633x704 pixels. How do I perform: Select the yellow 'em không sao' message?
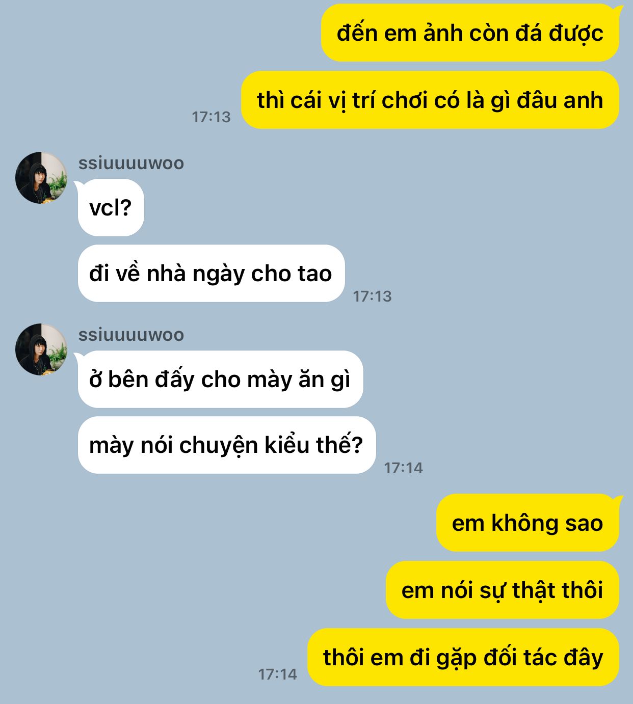coord(527,523)
